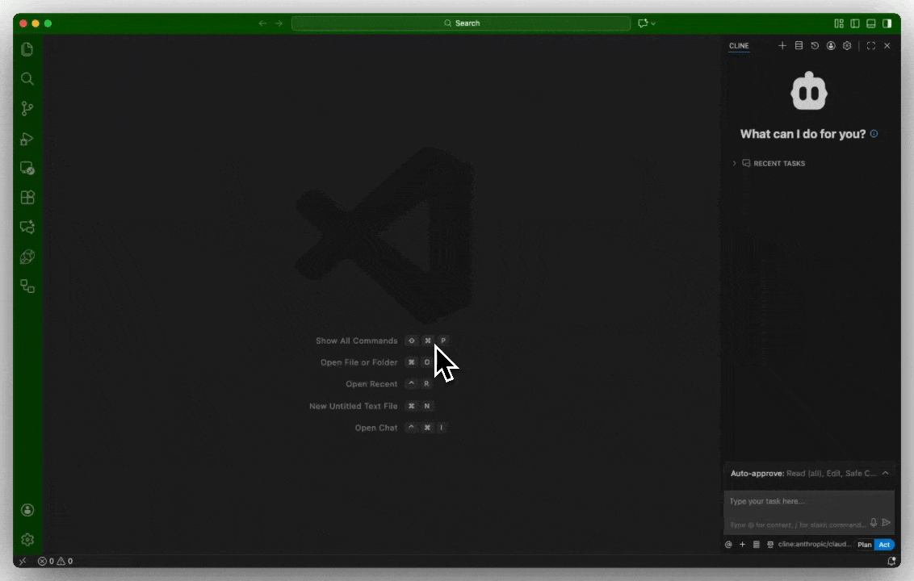Image resolution: width=914 pixels, height=581 pixels.
Task: Open the Remote Explorer view
Action: point(27,169)
